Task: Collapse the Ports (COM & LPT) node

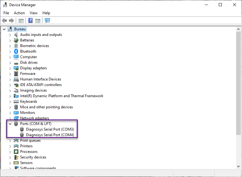Action: [10, 124]
